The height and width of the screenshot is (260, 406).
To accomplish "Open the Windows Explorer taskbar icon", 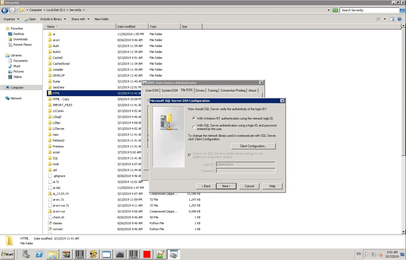I will (x=53, y=254).
